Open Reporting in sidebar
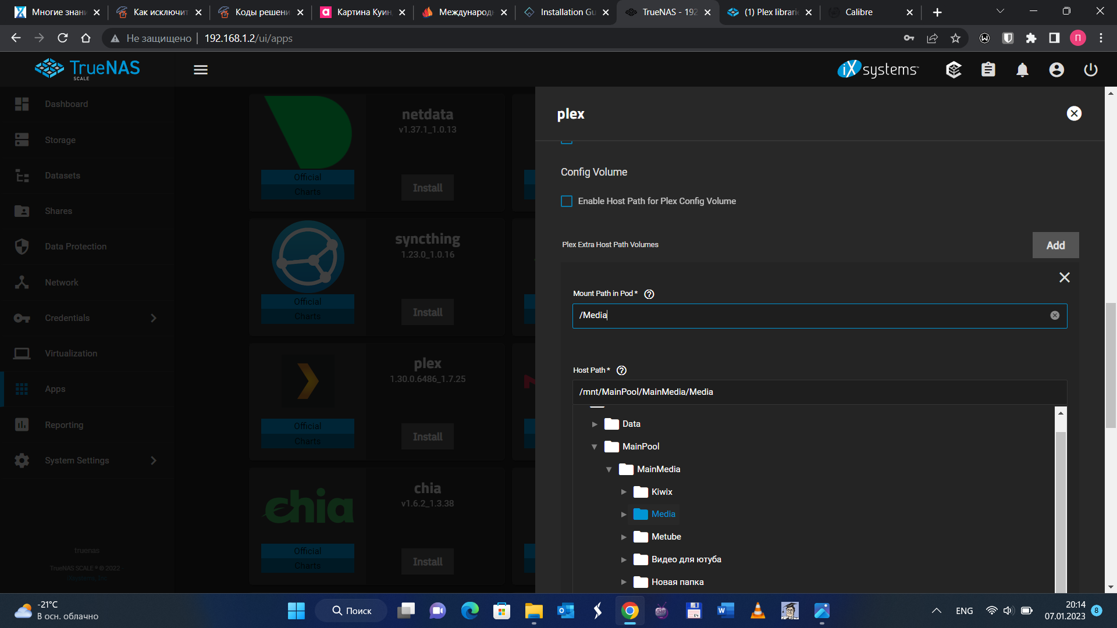The height and width of the screenshot is (628, 1117). tap(87, 425)
